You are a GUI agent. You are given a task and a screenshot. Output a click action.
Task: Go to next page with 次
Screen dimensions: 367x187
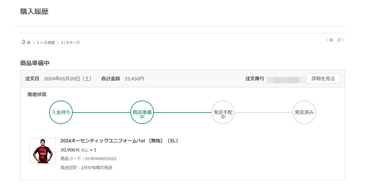pos(340,40)
